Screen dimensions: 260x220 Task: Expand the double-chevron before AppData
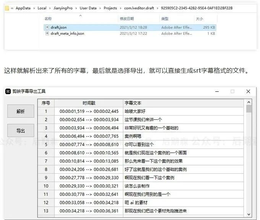(12, 8)
